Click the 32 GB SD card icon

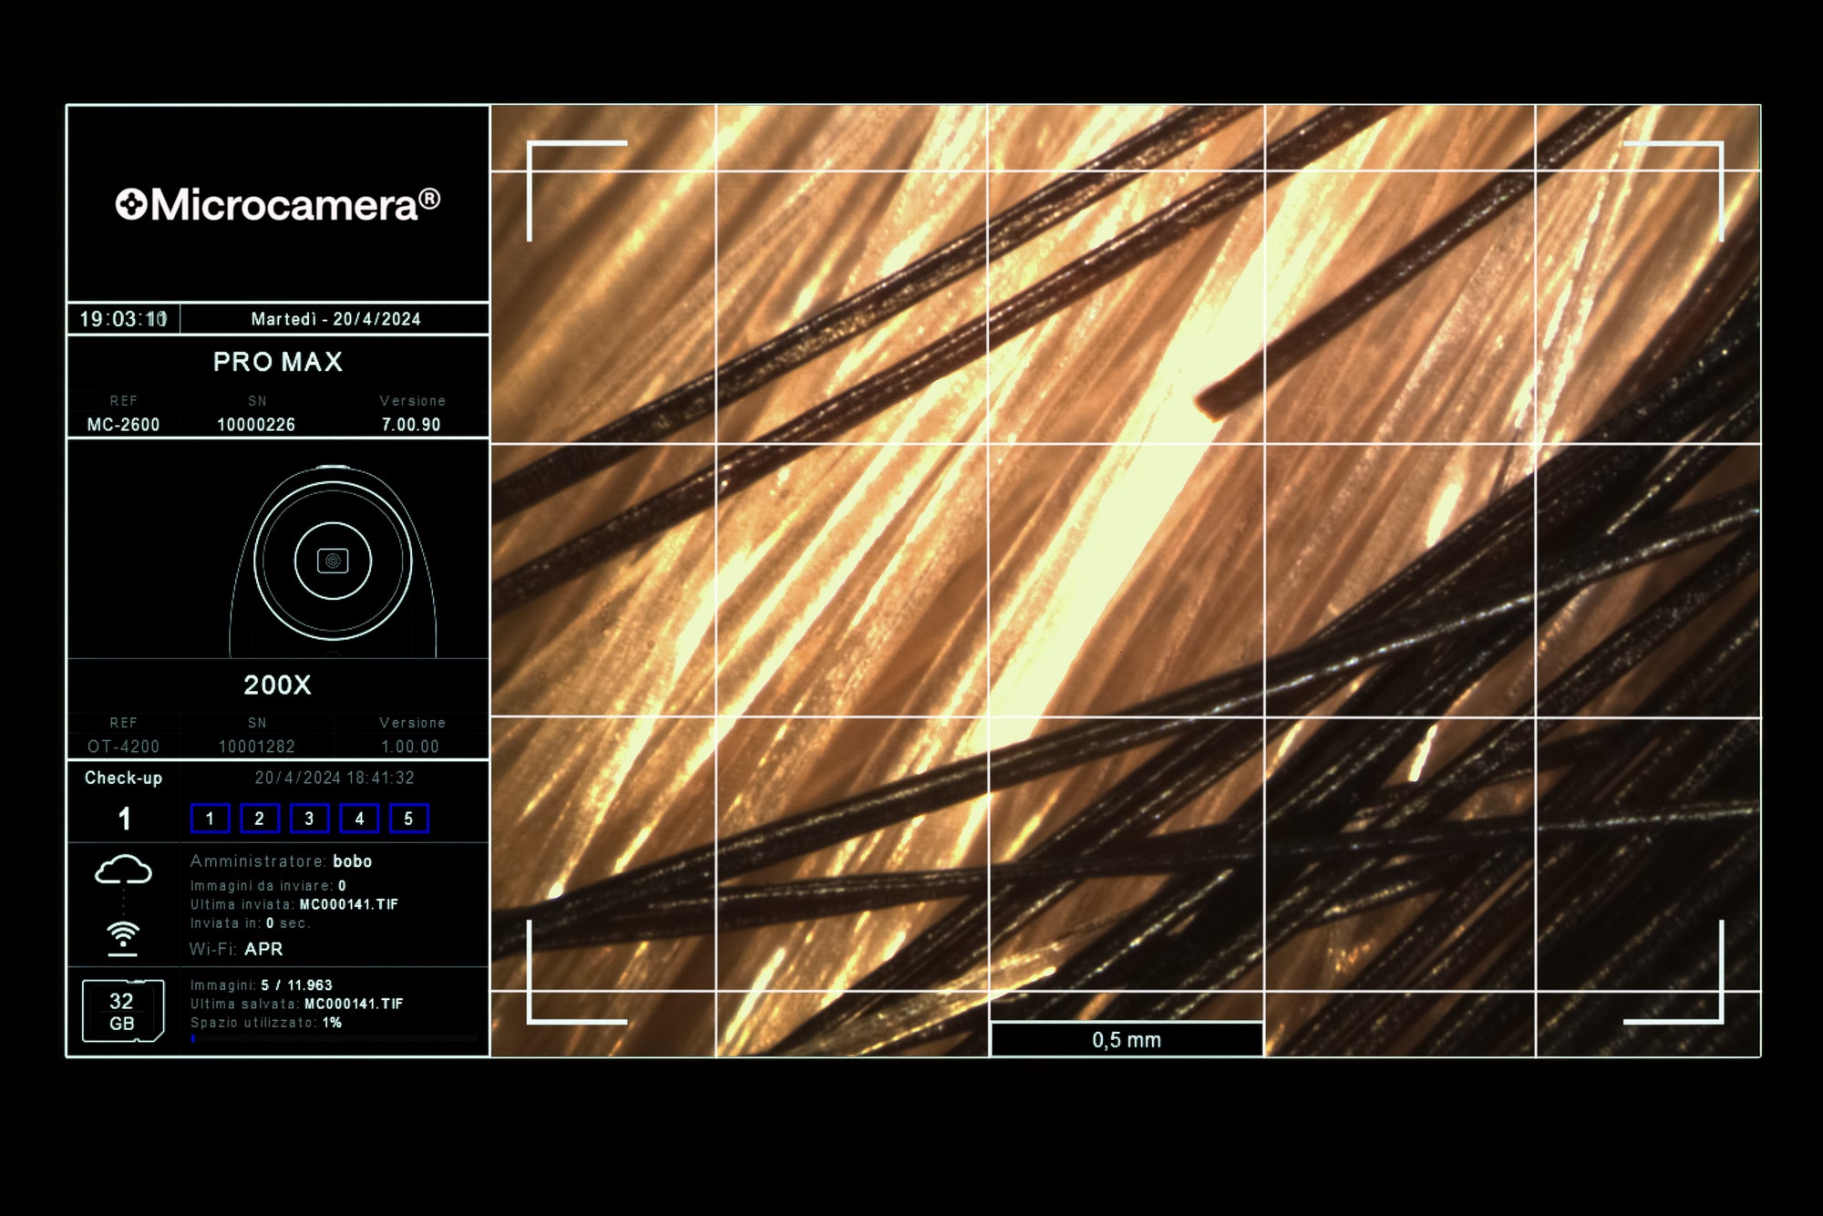123,1011
